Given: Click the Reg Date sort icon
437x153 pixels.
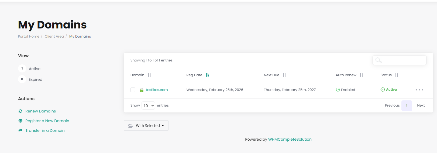Looking at the screenshot, I should 207,75.
